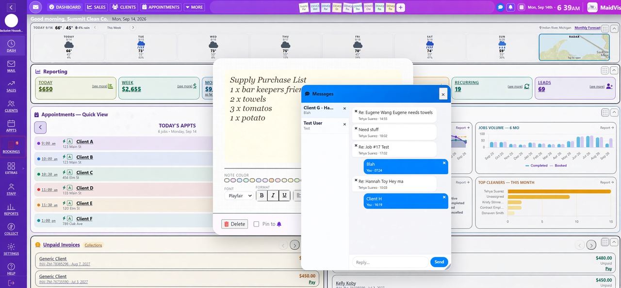This screenshot has height=288, width=621.
Task: Open the Playfair font dropdown
Action: pyautogui.click(x=239, y=196)
